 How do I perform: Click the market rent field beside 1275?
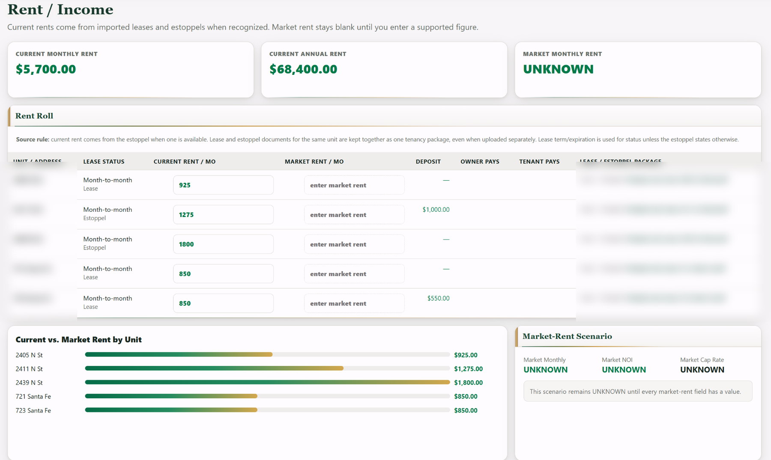tap(354, 214)
